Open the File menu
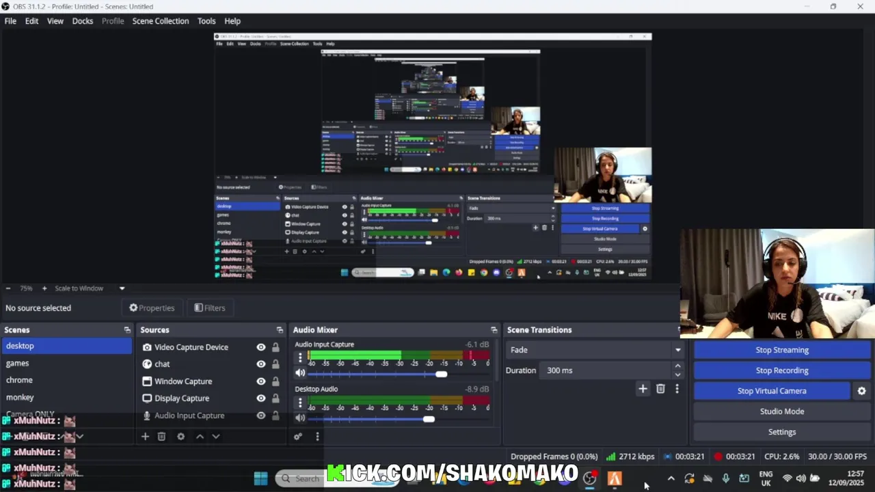 [x=10, y=21]
